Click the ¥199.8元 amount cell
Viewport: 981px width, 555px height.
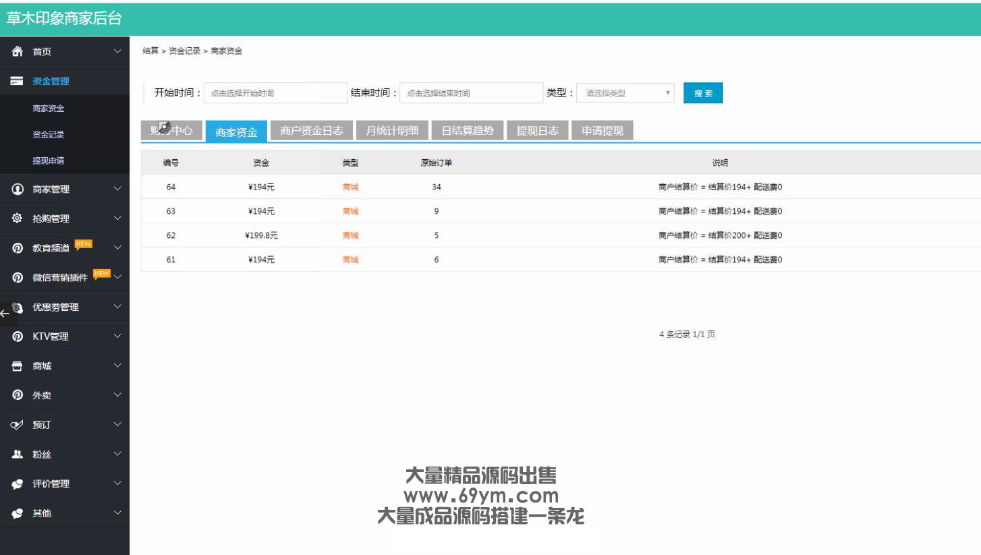tap(262, 235)
